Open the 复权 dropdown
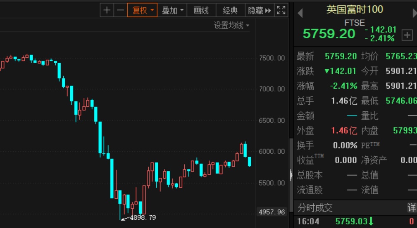 [x=142, y=10]
